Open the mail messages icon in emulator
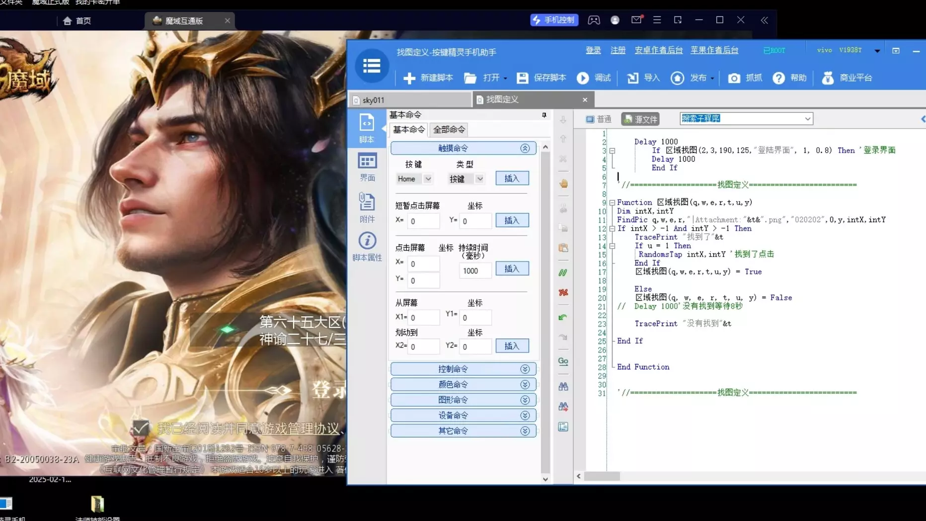 click(636, 20)
